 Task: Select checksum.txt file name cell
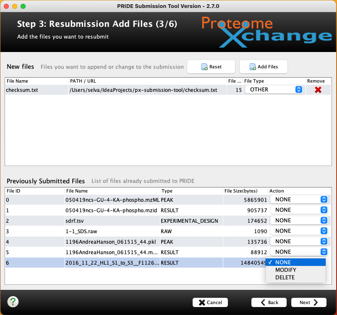coord(37,90)
